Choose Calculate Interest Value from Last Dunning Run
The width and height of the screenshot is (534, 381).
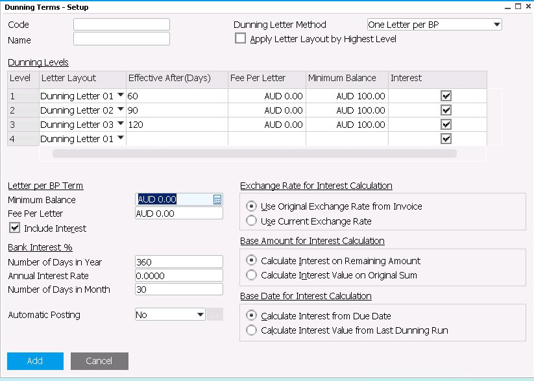[x=251, y=330]
